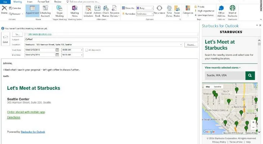
Task: Open Office Add-ins store
Action: (x=221, y=11)
